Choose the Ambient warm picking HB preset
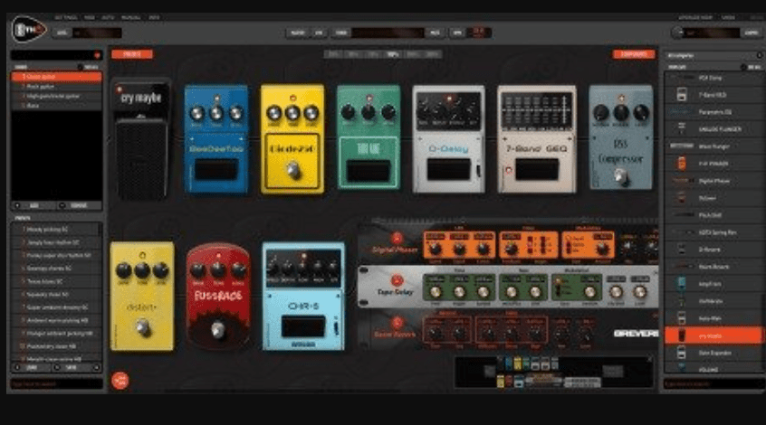Screen dimensions: 766x425 pyautogui.click(x=56, y=320)
